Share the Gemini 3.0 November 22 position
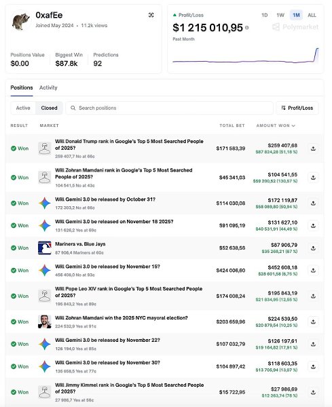Screen dimensions: 332x407 [313, 344]
